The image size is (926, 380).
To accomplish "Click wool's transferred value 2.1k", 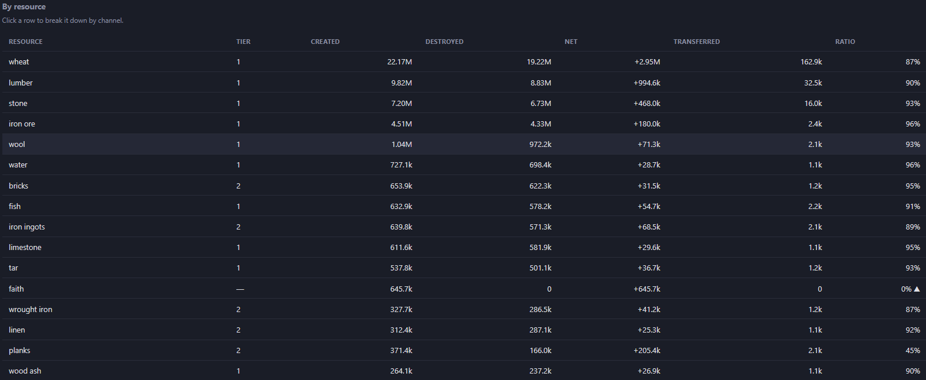I will click(815, 144).
